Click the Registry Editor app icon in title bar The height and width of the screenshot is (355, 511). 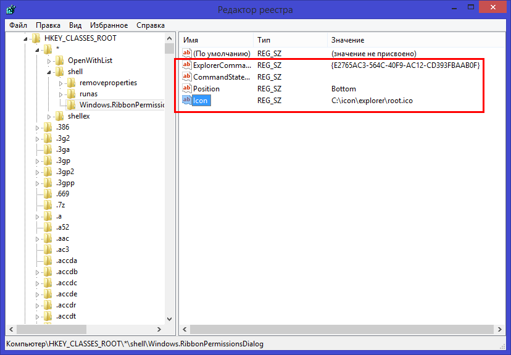tap(11, 9)
